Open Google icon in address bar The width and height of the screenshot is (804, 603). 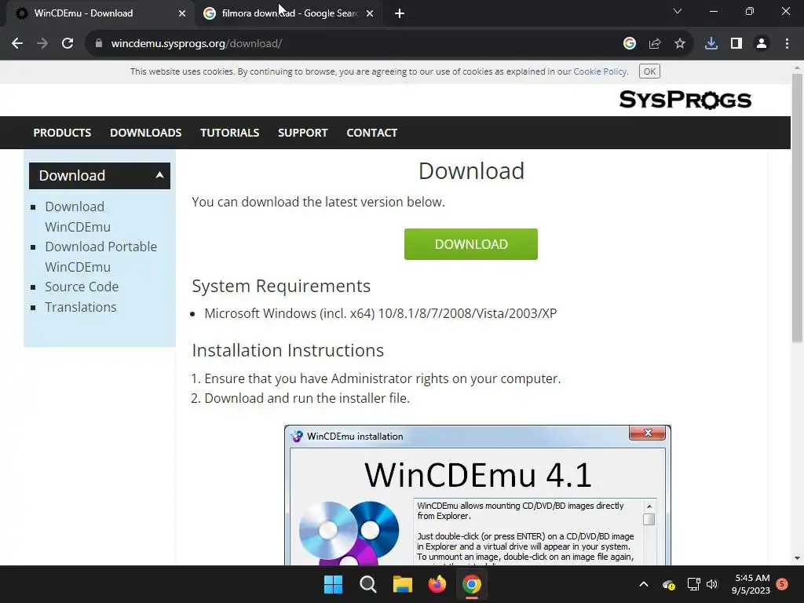click(x=630, y=44)
